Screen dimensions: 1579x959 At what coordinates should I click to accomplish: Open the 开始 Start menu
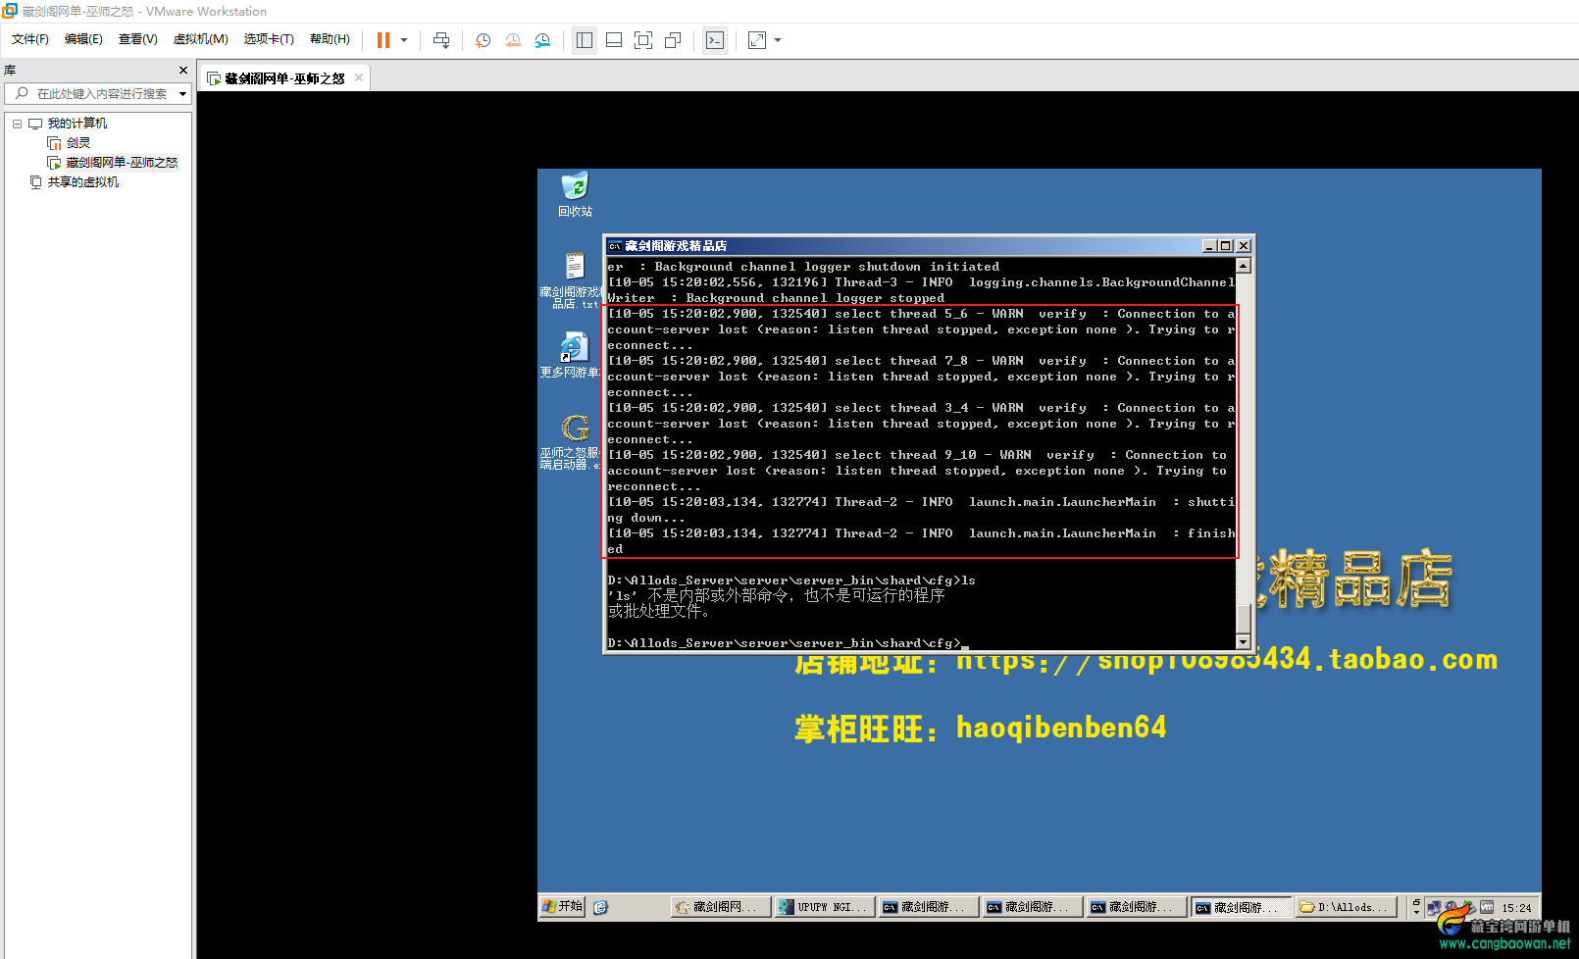point(563,907)
